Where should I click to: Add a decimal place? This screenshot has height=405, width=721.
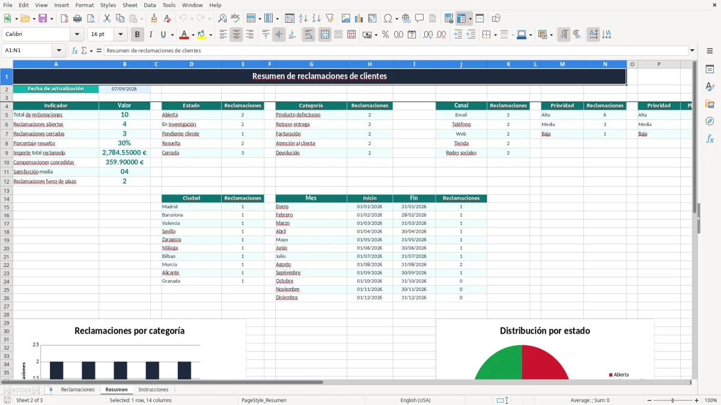coord(428,35)
